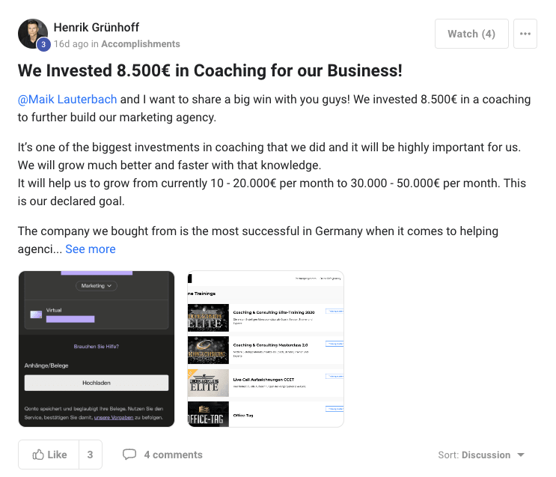This screenshot has height=477, width=556.
Task: Click the level 3 badge on avatar
Action: pyautogui.click(x=43, y=45)
